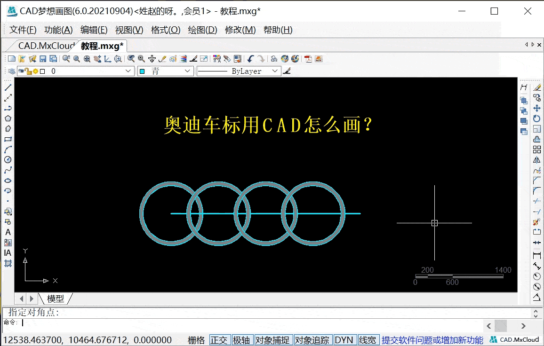544x346 pixels.
Task: Select the Offset tool
Action: coord(537,139)
